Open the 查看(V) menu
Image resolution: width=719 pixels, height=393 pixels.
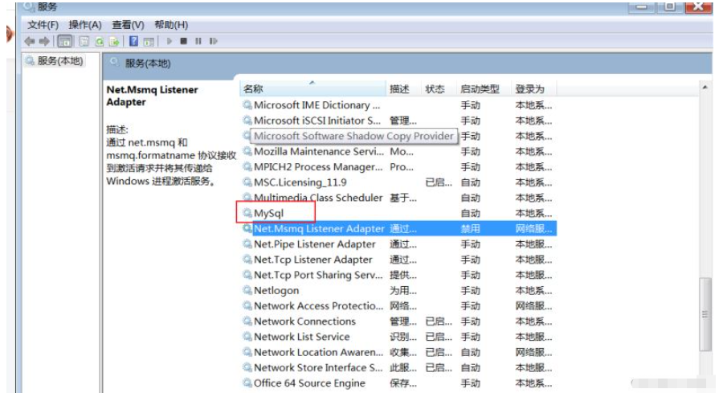tap(128, 25)
